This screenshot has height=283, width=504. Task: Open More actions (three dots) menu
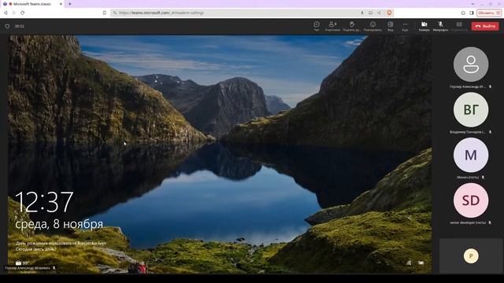(405, 26)
